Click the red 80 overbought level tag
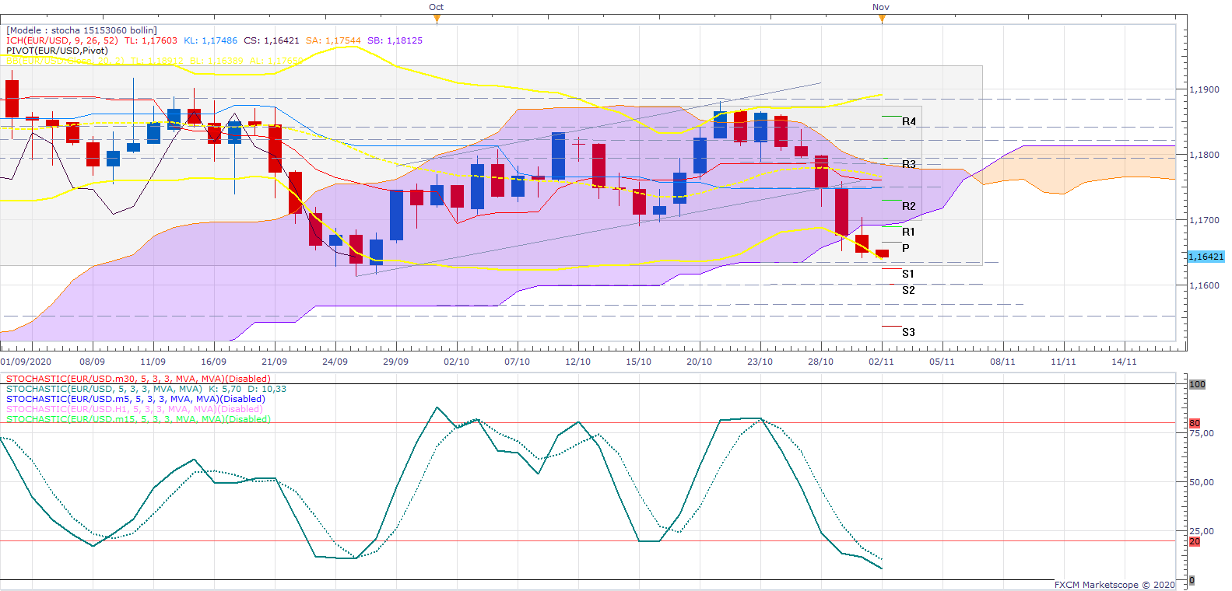1232x591 pixels. [x=1195, y=423]
